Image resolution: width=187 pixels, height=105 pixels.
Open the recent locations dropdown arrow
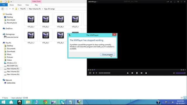pyautogui.click(x=10, y=9)
